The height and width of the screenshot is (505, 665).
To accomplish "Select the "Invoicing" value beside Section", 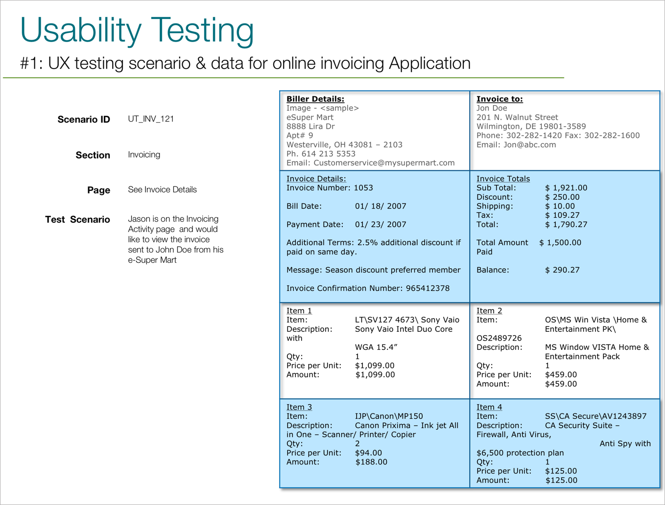I will (144, 155).
